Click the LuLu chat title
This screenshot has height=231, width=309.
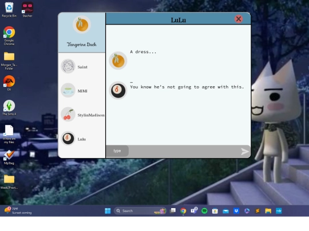pyautogui.click(x=178, y=20)
